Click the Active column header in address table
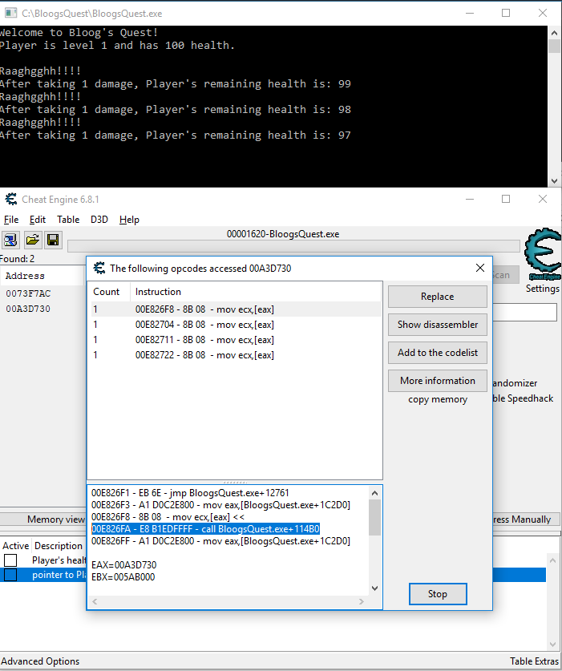Image resolution: width=562 pixels, height=671 pixels. pyautogui.click(x=16, y=546)
